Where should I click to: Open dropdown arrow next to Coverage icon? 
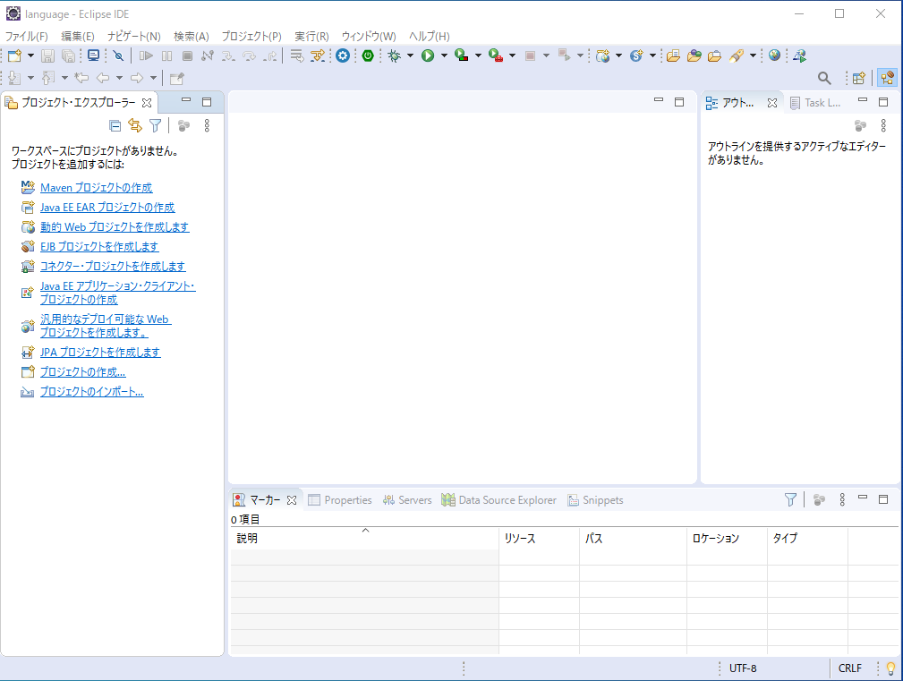pos(478,55)
